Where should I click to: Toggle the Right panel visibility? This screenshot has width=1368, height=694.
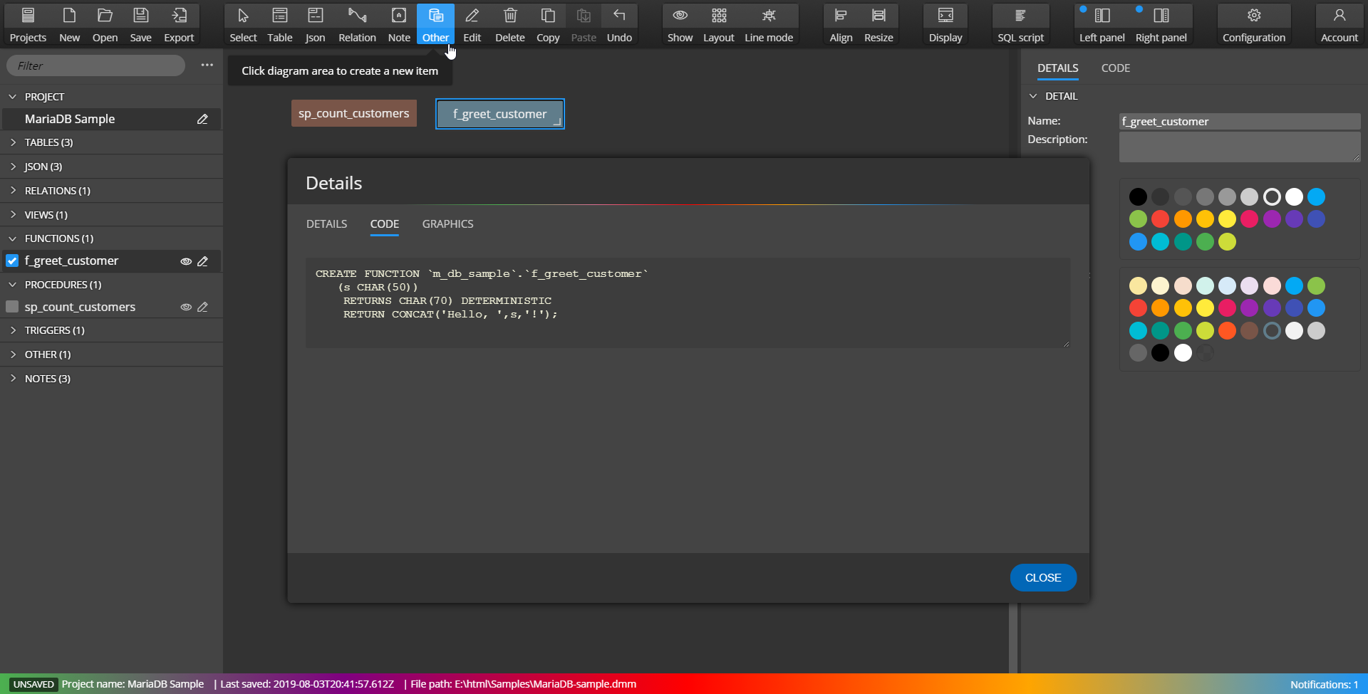pos(1161,25)
